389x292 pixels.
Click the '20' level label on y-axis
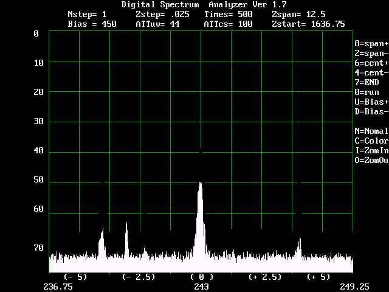click(39, 92)
